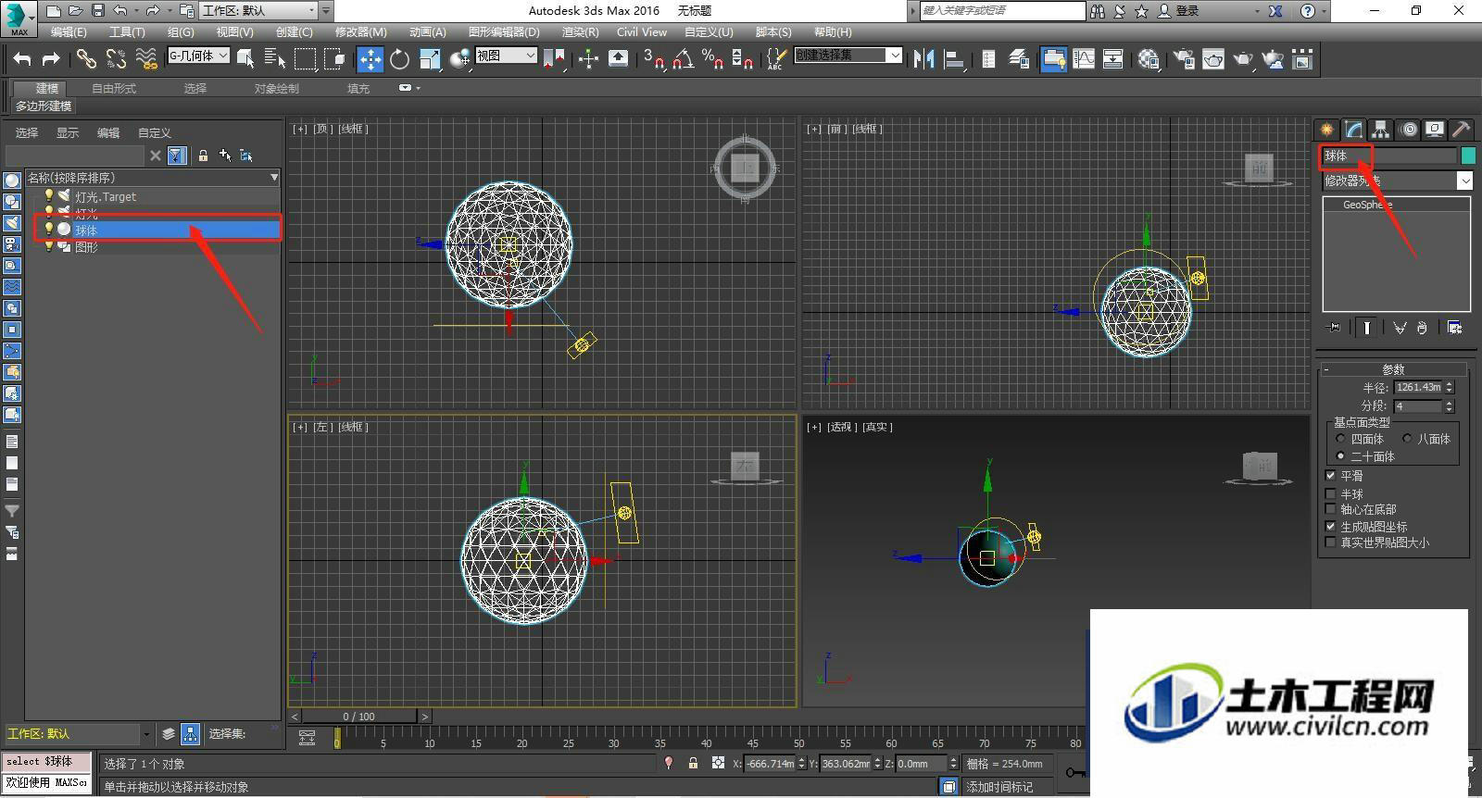
Task: Check the 轴心在底部 option
Action: pyautogui.click(x=1331, y=509)
